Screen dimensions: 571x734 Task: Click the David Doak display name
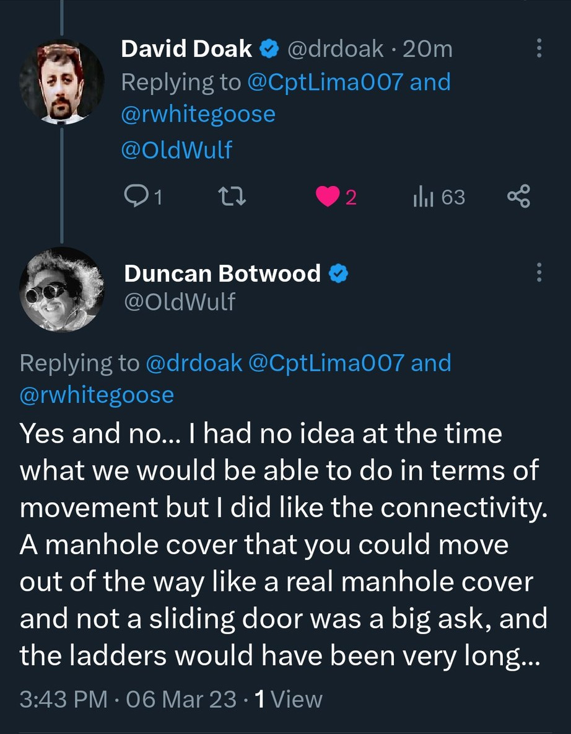click(x=186, y=49)
